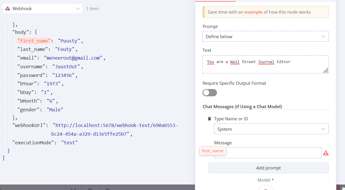This screenshot has width=345, height=190.
Task: Click the "Male" value
Action: pos(55,110)
